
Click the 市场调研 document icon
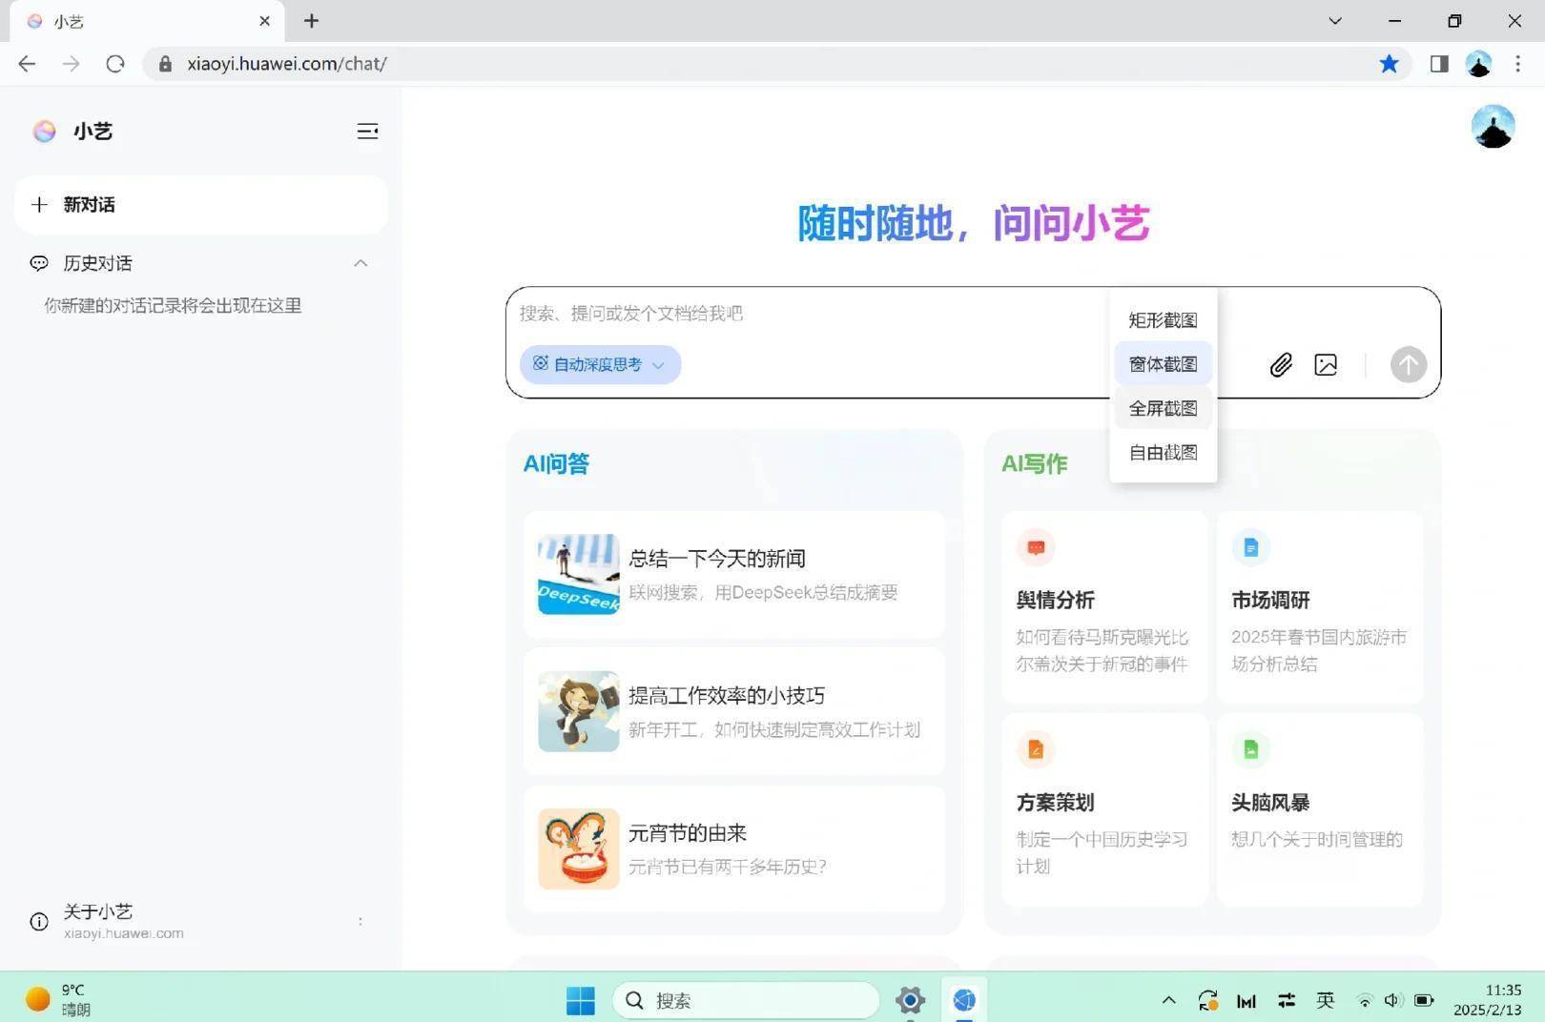pyautogui.click(x=1250, y=547)
